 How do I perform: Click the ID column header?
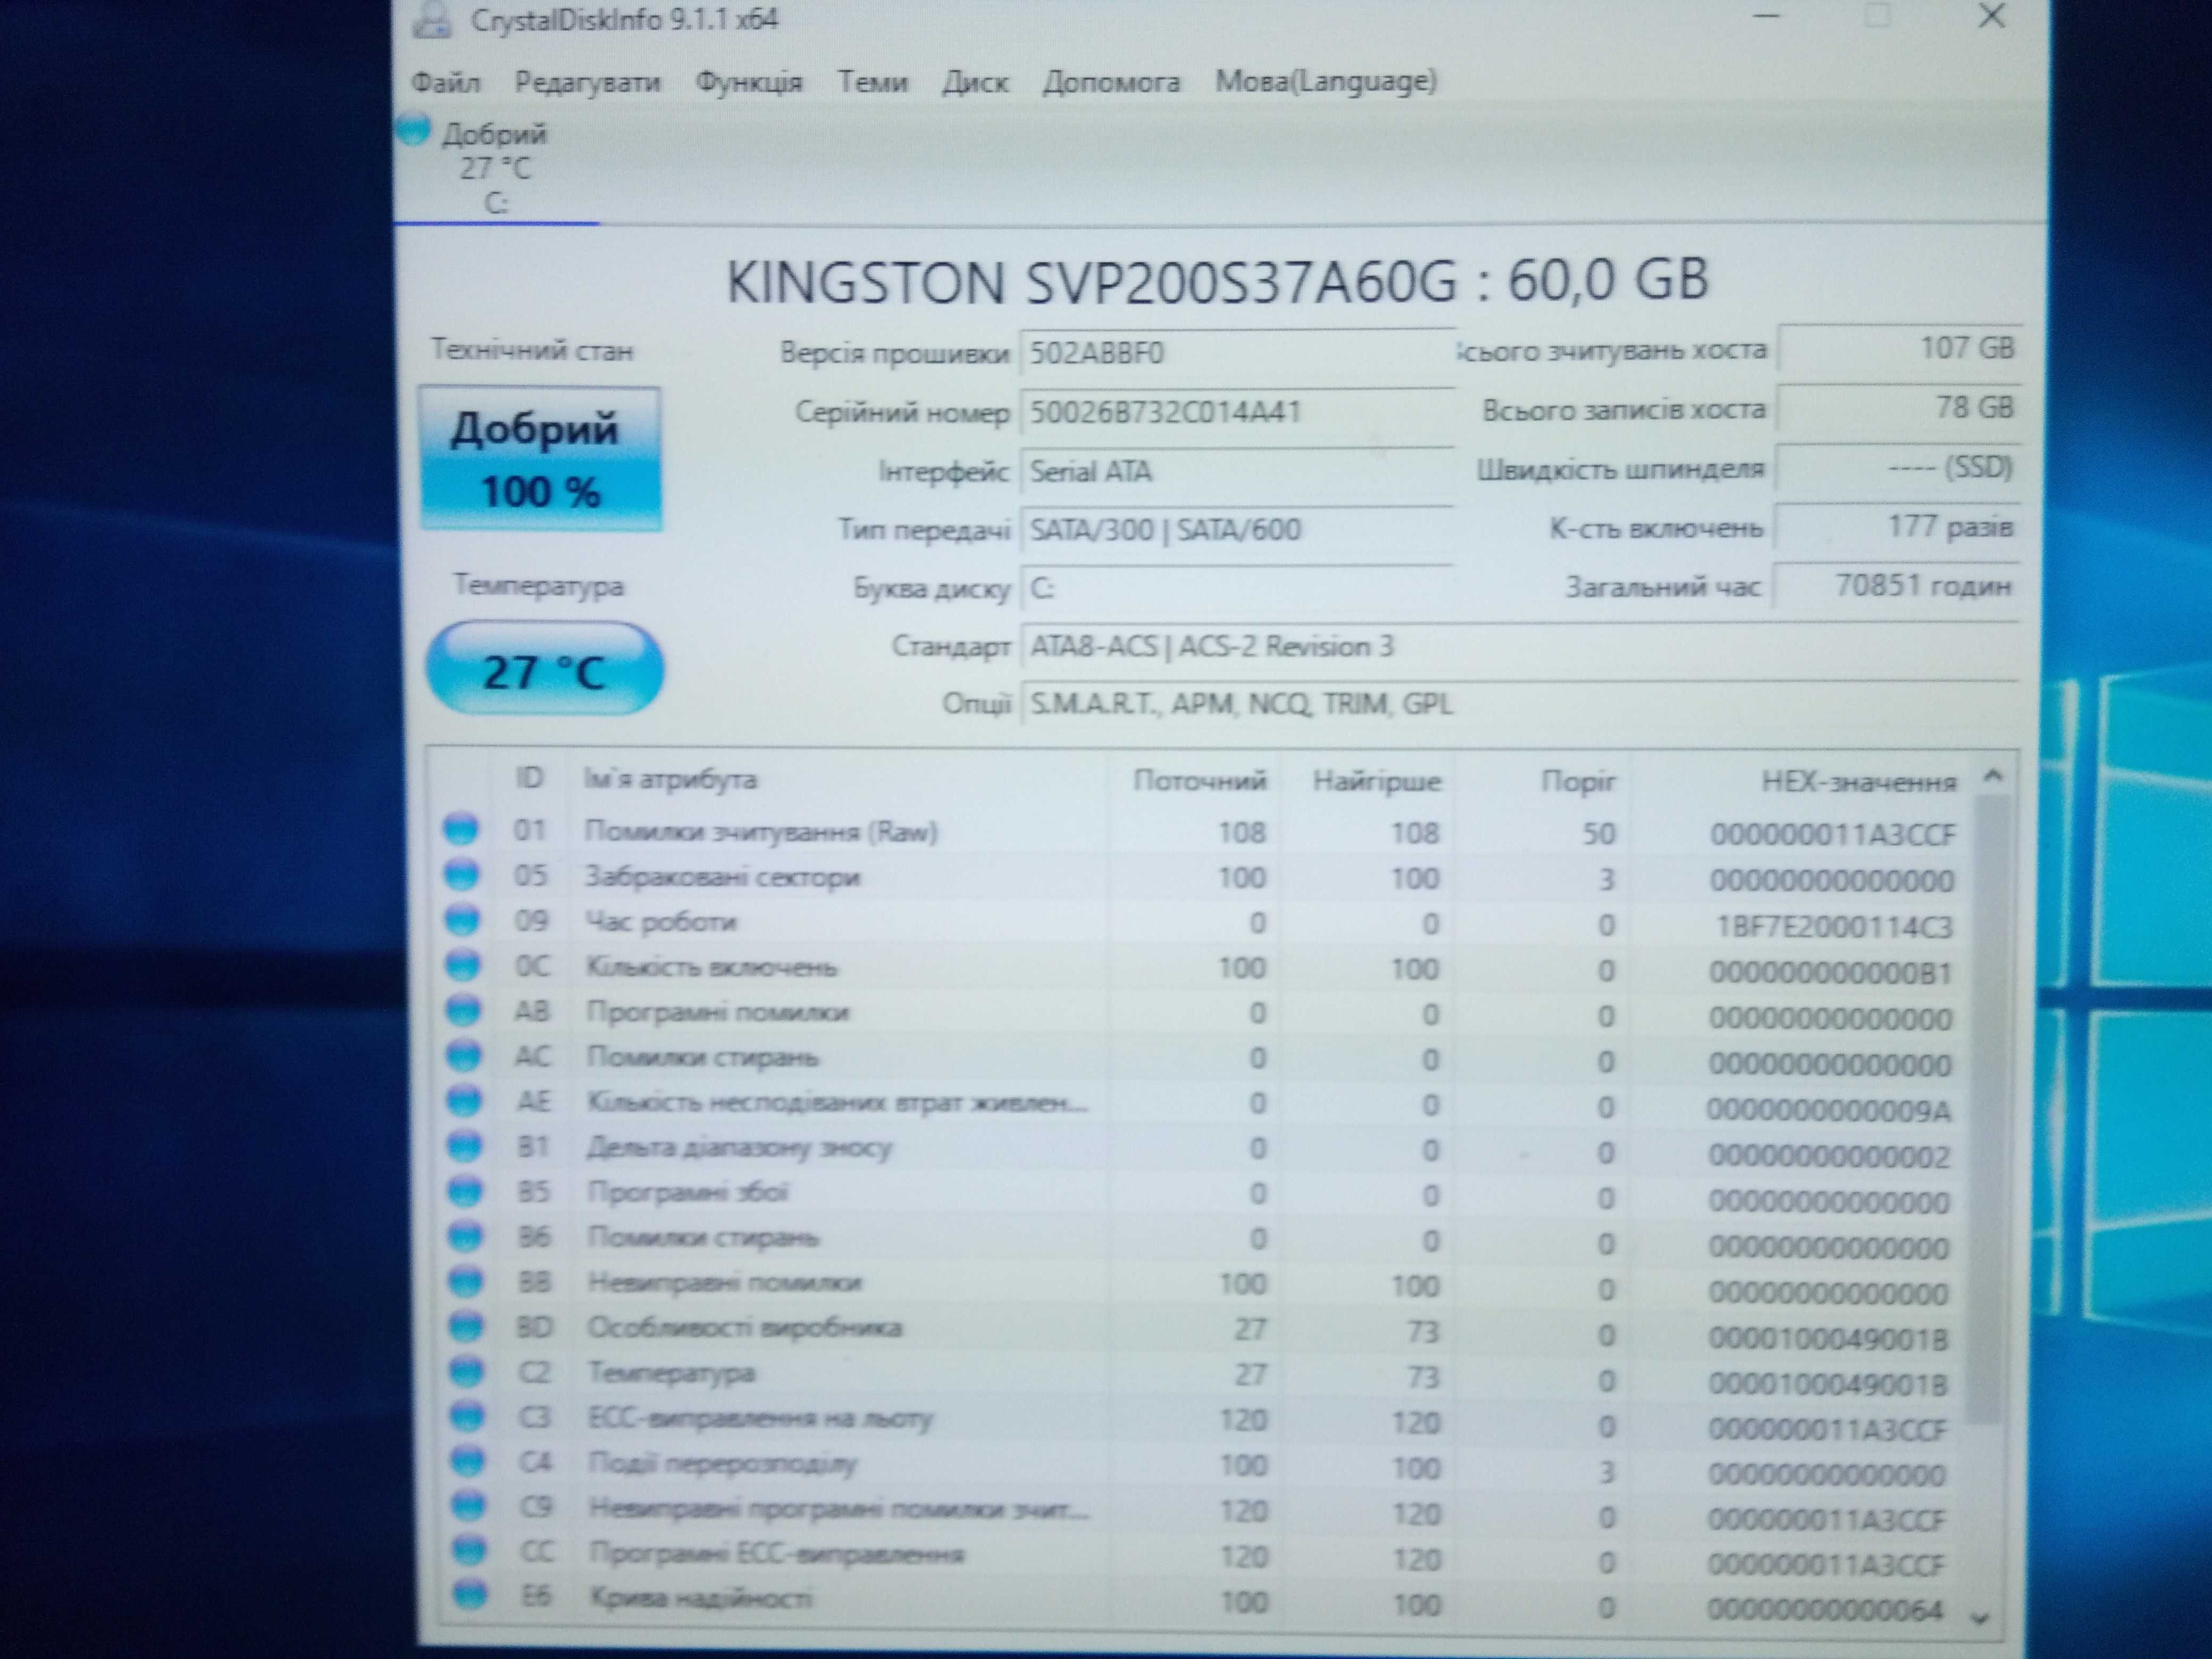pyautogui.click(x=529, y=778)
